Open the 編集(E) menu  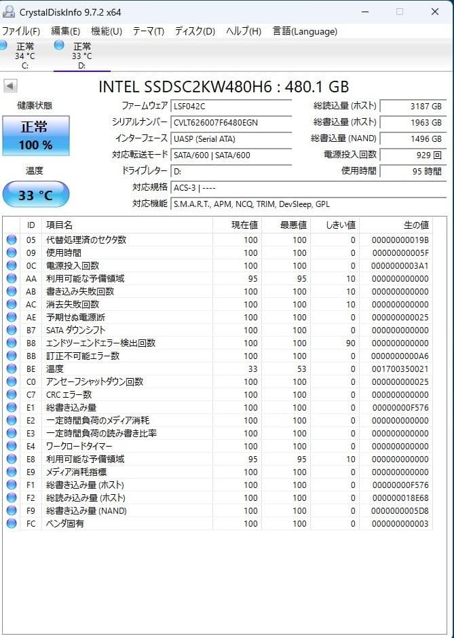[x=66, y=31]
